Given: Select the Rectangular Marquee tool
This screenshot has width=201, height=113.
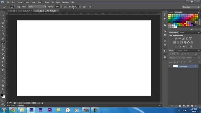Looking at the screenshot, I should (3, 19).
